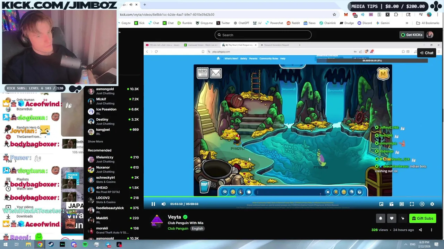Share this video
This screenshot has height=249, width=444.
[420, 230]
